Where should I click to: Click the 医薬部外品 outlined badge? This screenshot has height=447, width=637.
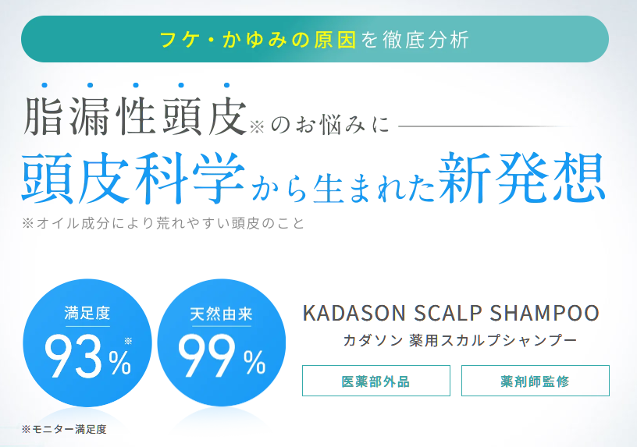click(376, 381)
